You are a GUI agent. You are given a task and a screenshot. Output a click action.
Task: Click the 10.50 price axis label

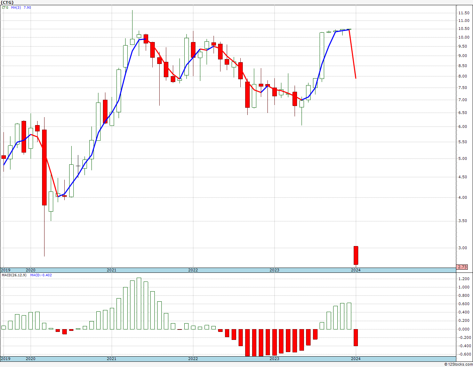pyautogui.click(x=464, y=29)
